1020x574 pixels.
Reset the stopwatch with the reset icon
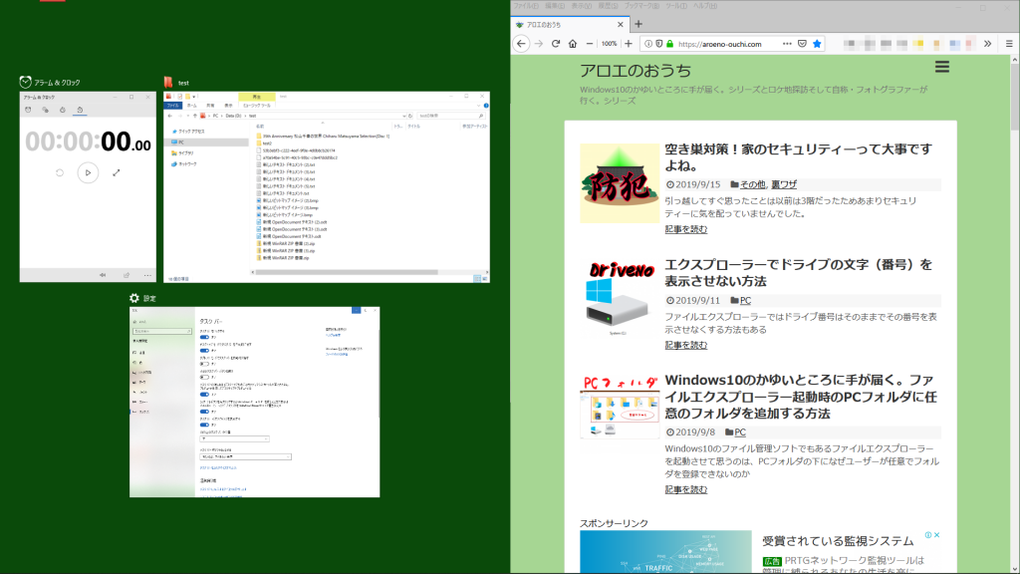click(x=60, y=172)
